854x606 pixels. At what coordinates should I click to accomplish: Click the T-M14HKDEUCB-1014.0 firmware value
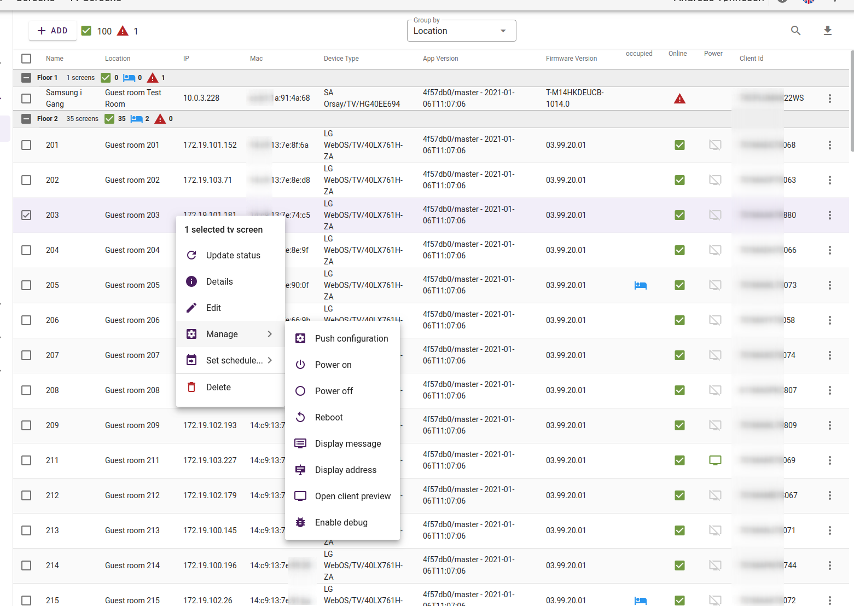tap(574, 98)
